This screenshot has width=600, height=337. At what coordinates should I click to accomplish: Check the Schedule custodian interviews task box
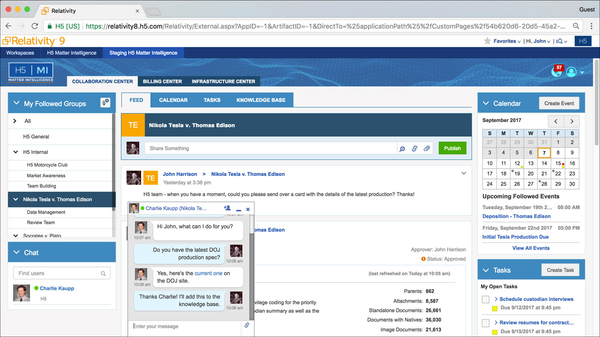[486, 300]
